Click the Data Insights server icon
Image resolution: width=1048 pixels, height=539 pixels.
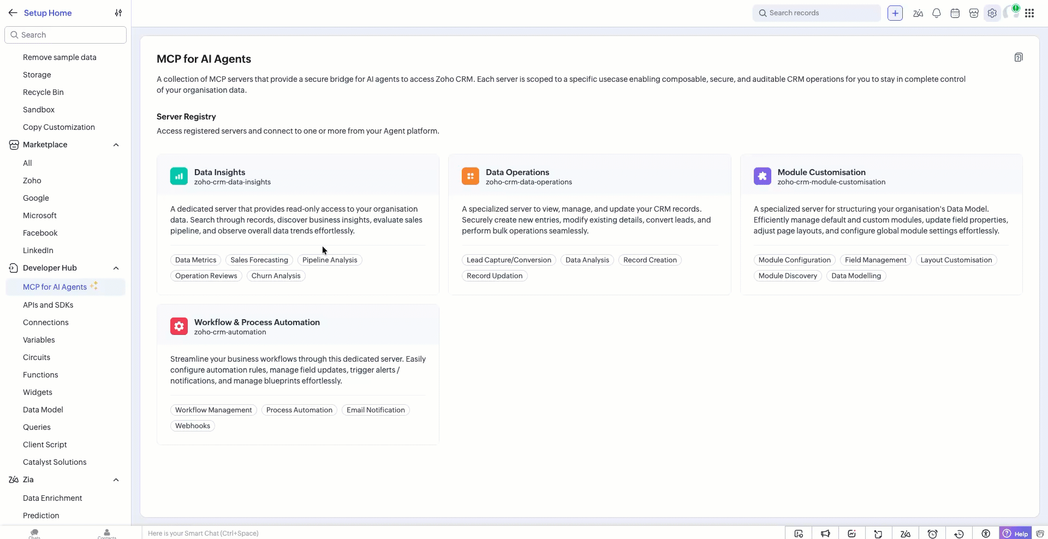click(x=179, y=176)
